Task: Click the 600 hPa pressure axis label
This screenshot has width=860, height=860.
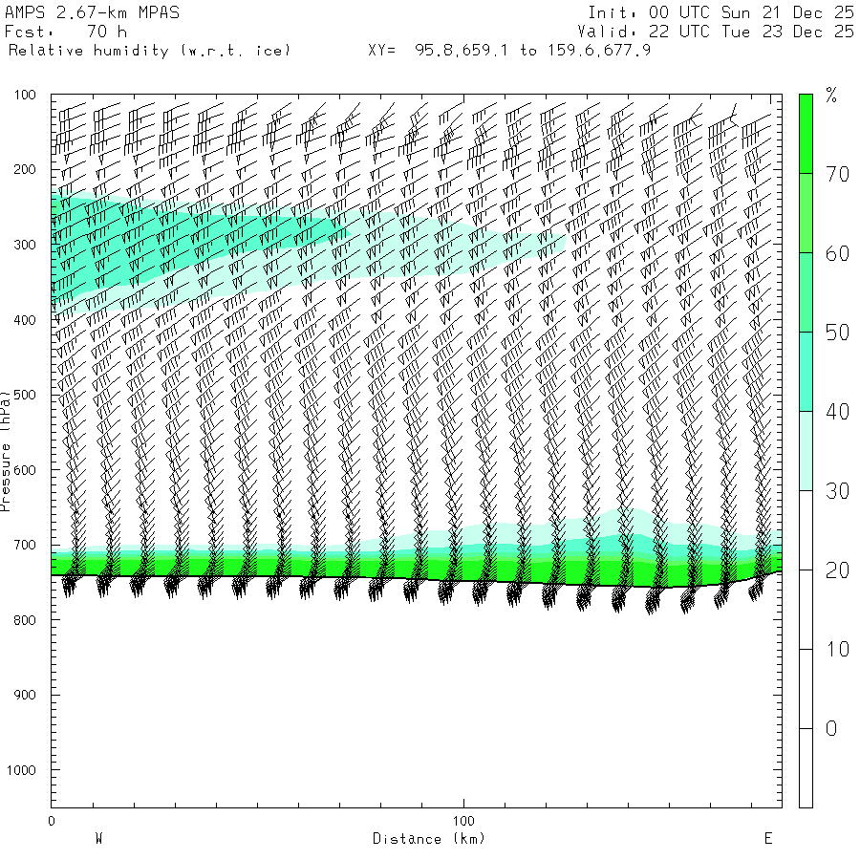Action: point(25,470)
